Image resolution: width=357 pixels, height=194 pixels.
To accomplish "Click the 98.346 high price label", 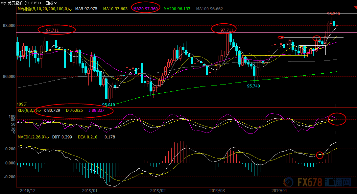I will (334, 14).
